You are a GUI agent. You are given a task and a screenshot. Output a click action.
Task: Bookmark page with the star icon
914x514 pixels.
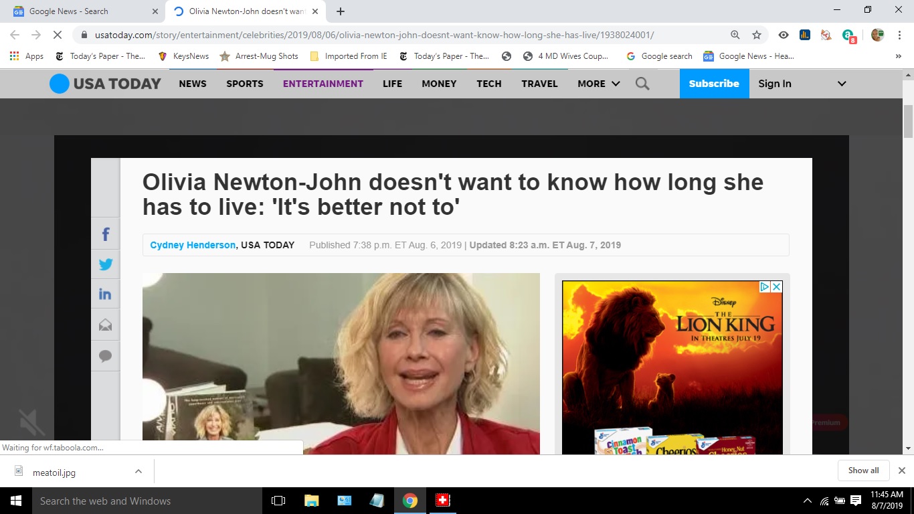click(757, 35)
